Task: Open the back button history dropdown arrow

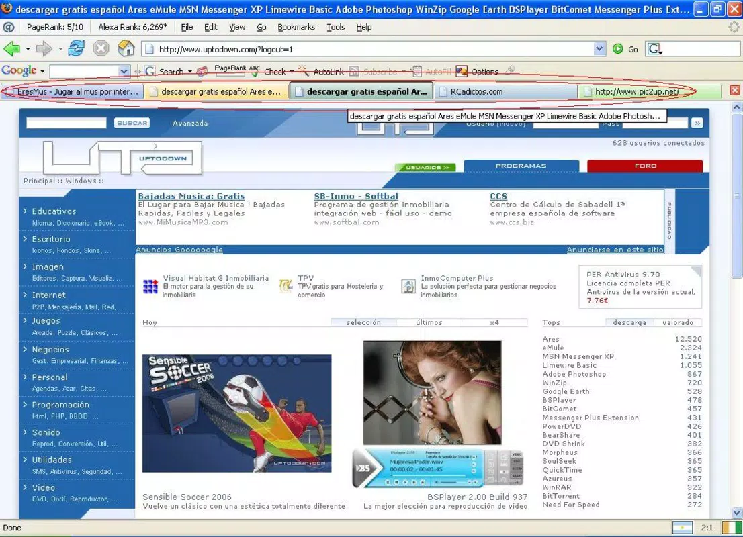Action: (x=28, y=49)
